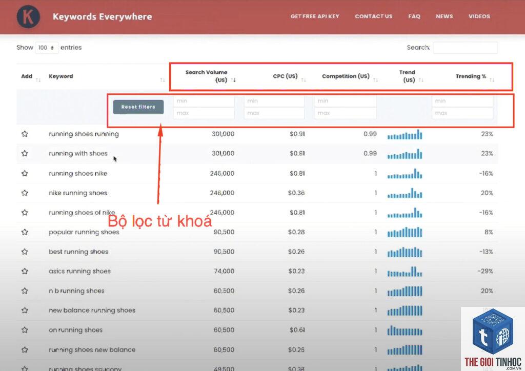This screenshot has width=525, height=371.
Task: Sort by Search Volume (US) arrows
Action: (233, 79)
